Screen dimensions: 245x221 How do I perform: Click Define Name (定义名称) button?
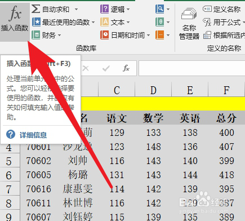point(222,9)
